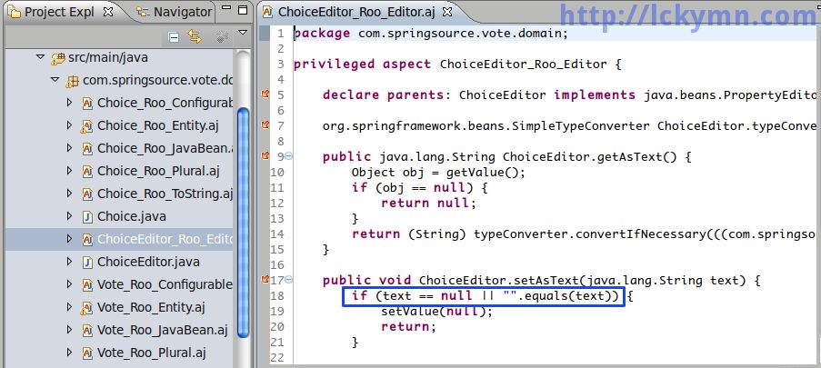Click Java file icon of ChoiceEditor.java
The height and width of the screenshot is (368, 821).
tap(87, 262)
